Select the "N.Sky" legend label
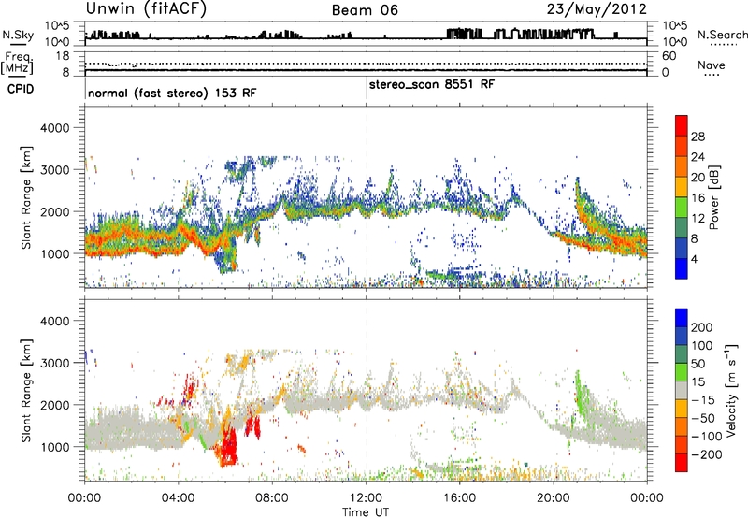The width and height of the screenshot is (748, 518). (x=18, y=35)
